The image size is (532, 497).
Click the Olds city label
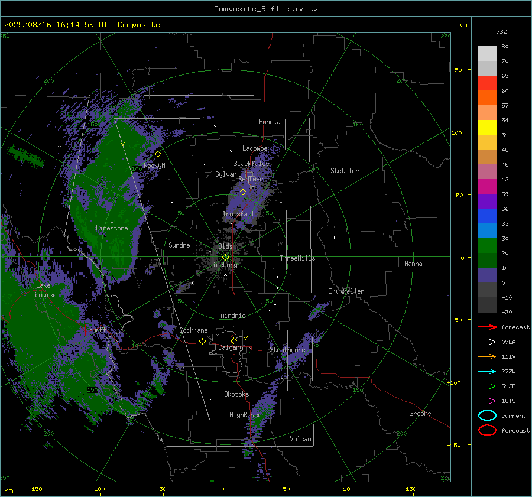[x=225, y=246]
